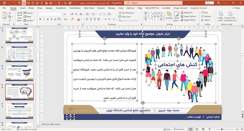Center the paragraph text
The width and height of the screenshot is (244, 131).
point(91,19)
